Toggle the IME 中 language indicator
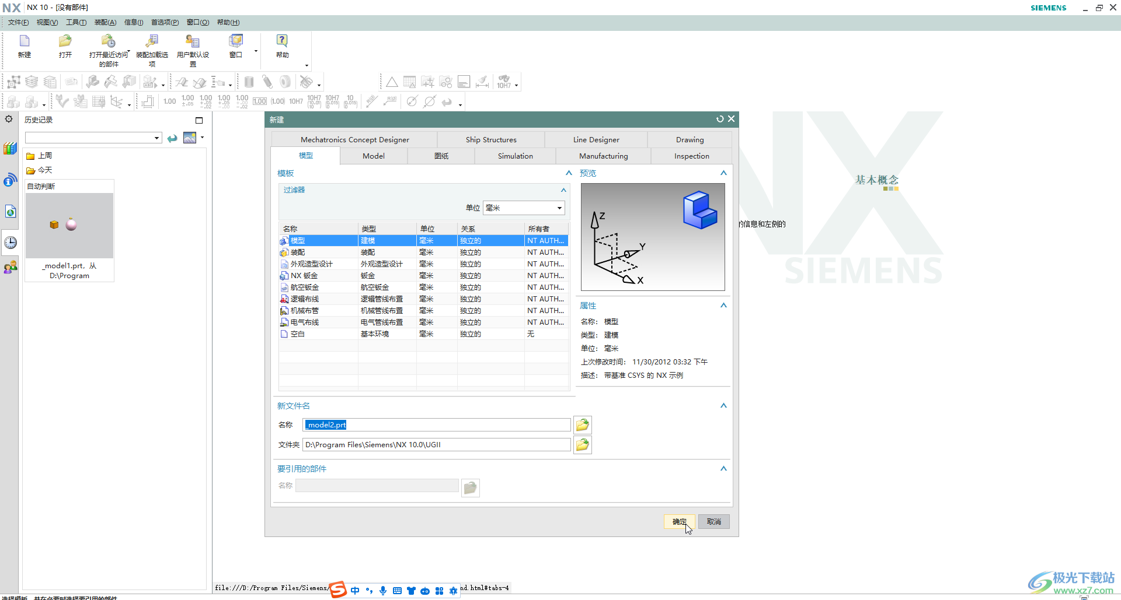The image size is (1121, 600). 355,591
